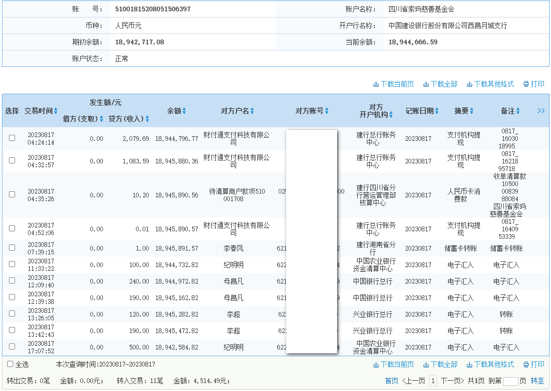Viewport: 551px width, 391px height.
Task: Go to 下一页 next page
Action: point(453,381)
